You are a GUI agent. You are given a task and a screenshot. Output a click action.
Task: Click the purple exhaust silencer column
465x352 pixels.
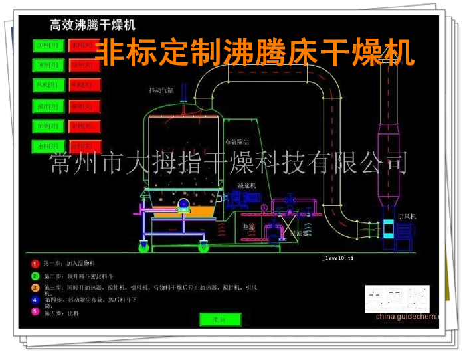tap(389, 165)
